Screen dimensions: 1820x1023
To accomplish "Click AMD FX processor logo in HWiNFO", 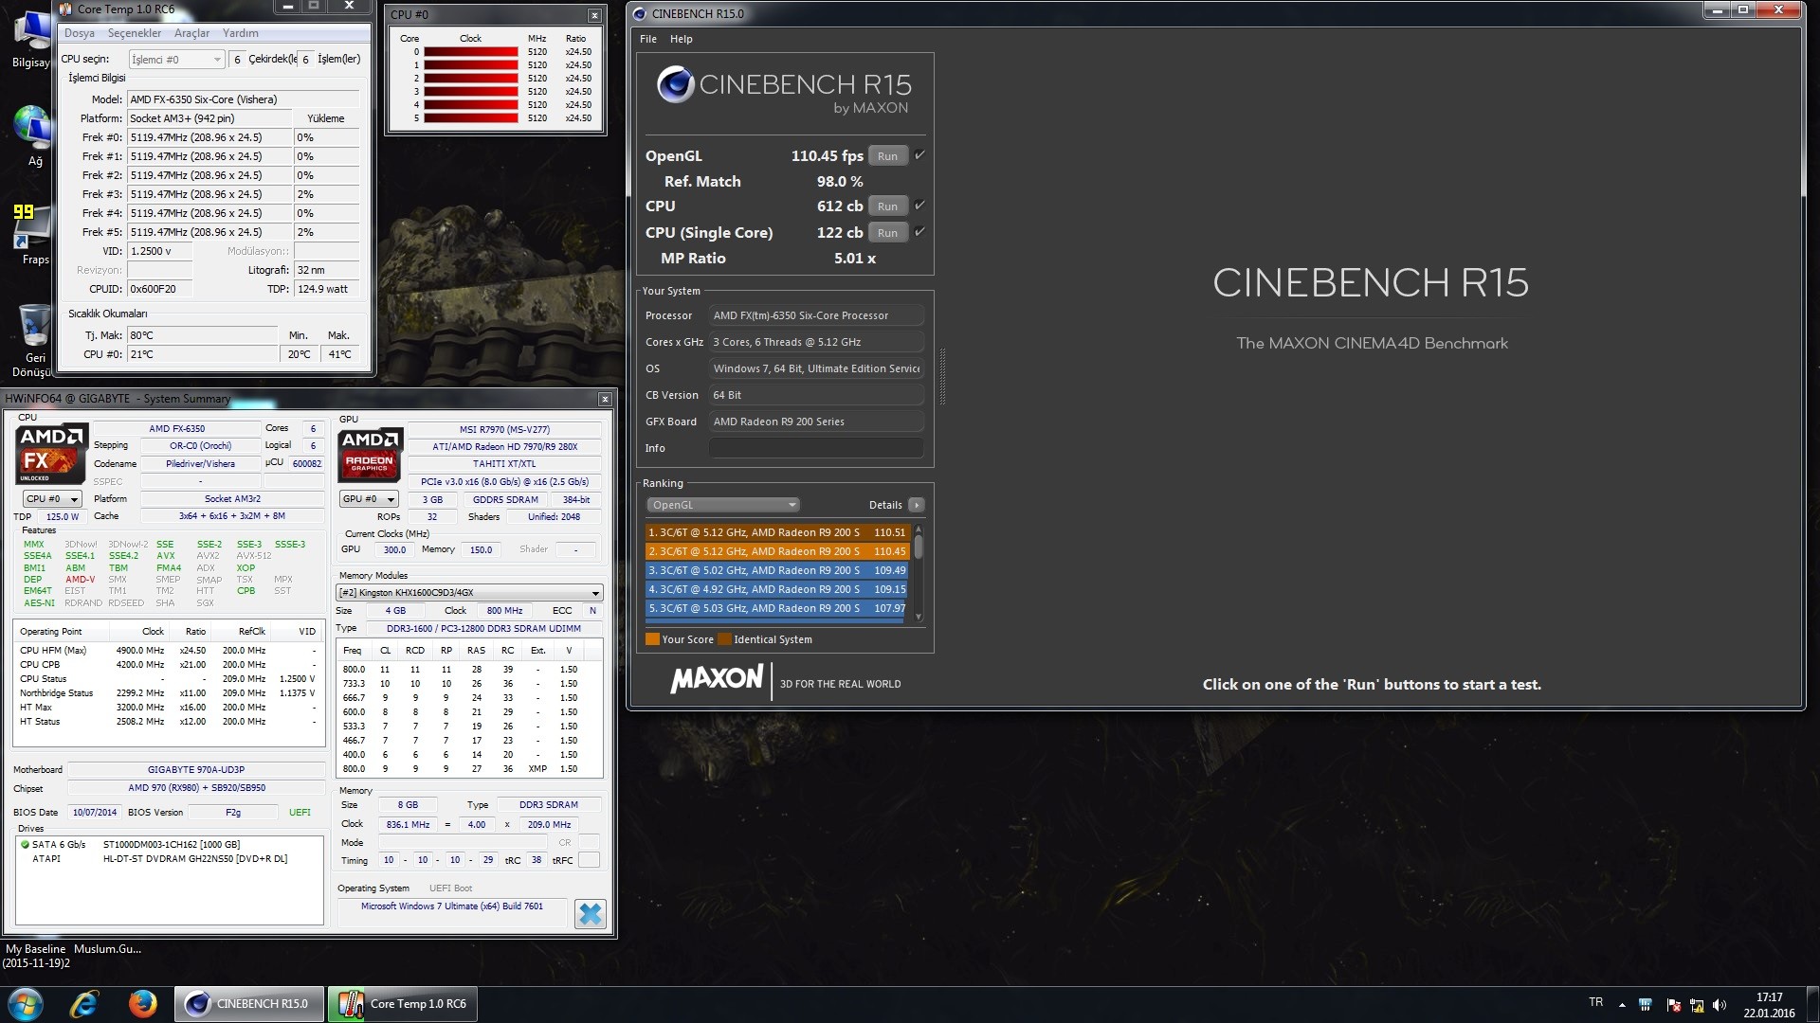I will [51, 454].
